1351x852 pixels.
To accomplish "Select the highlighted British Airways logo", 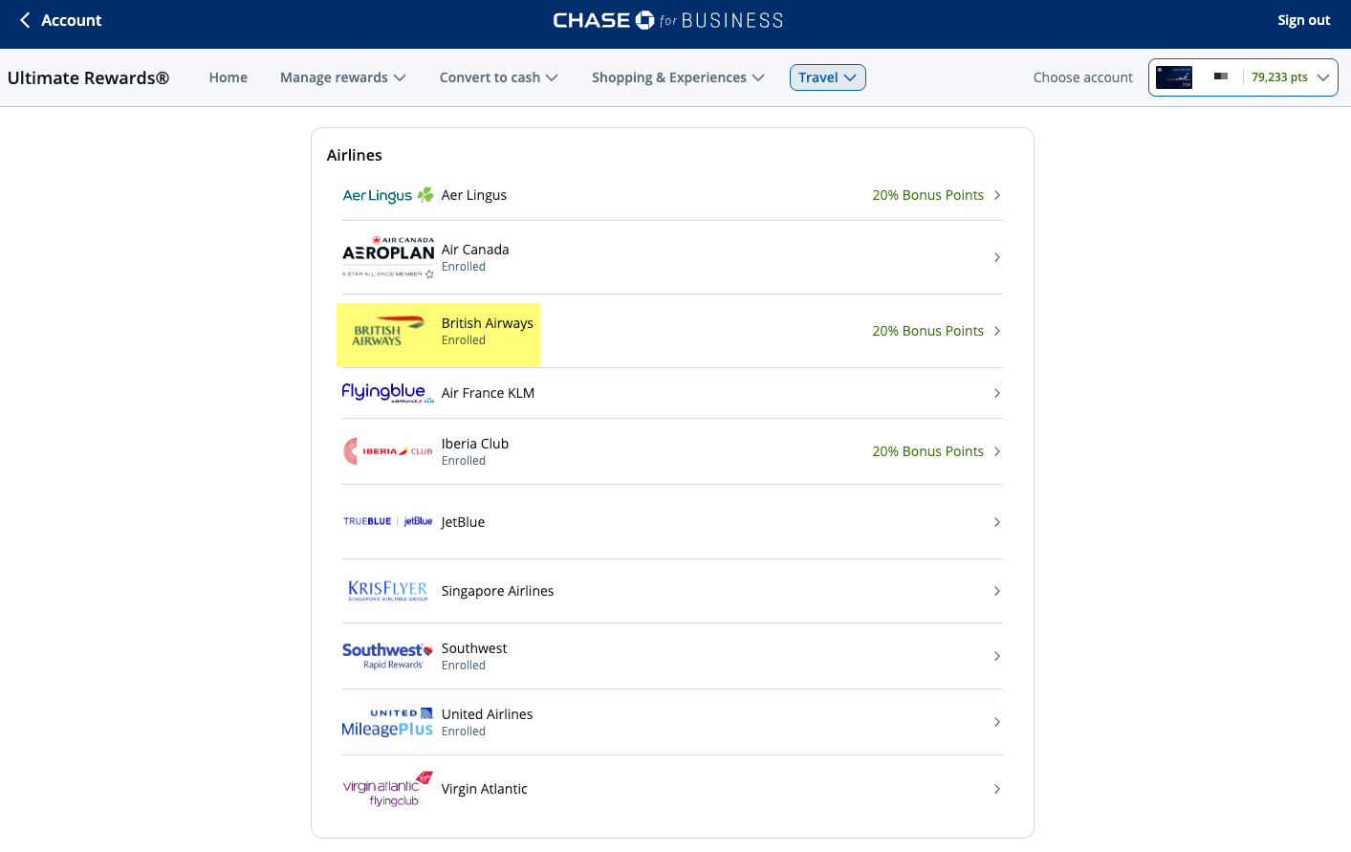I will pos(387,330).
